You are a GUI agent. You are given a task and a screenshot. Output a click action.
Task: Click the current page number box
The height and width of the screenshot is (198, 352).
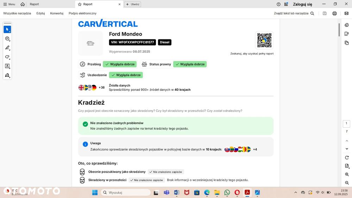pyautogui.click(x=346, y=123)
